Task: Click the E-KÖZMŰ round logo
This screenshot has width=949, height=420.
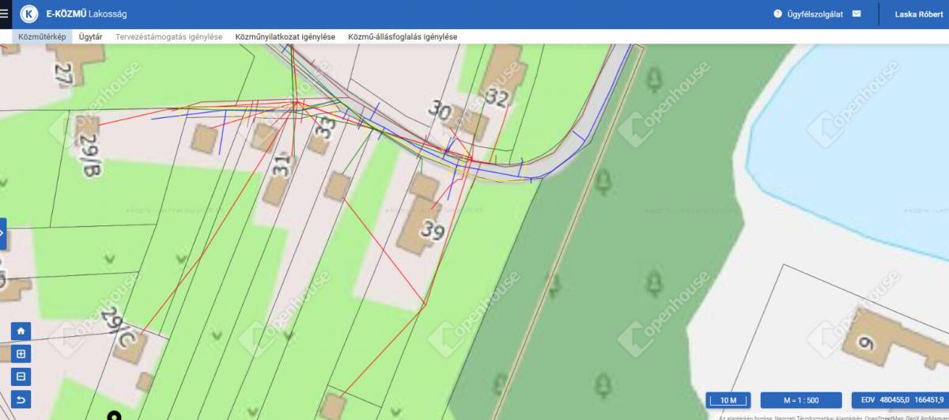Action: pos(29,14)
